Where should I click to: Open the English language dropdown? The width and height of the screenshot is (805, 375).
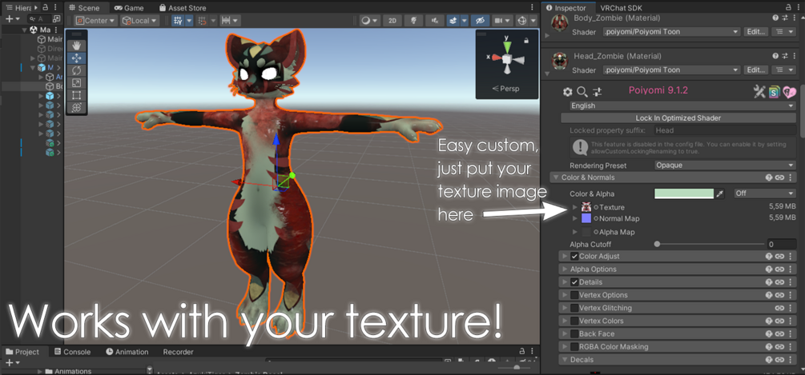[682, 106]
